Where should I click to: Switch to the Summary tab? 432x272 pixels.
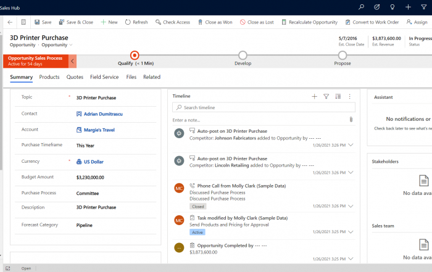pos(21,77)
